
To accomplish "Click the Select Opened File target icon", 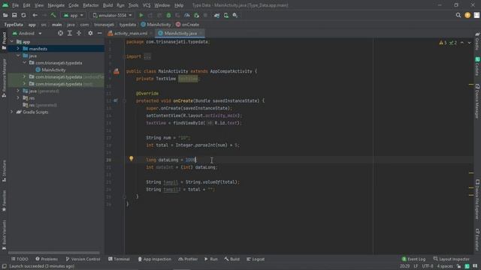I will point(60,33).
